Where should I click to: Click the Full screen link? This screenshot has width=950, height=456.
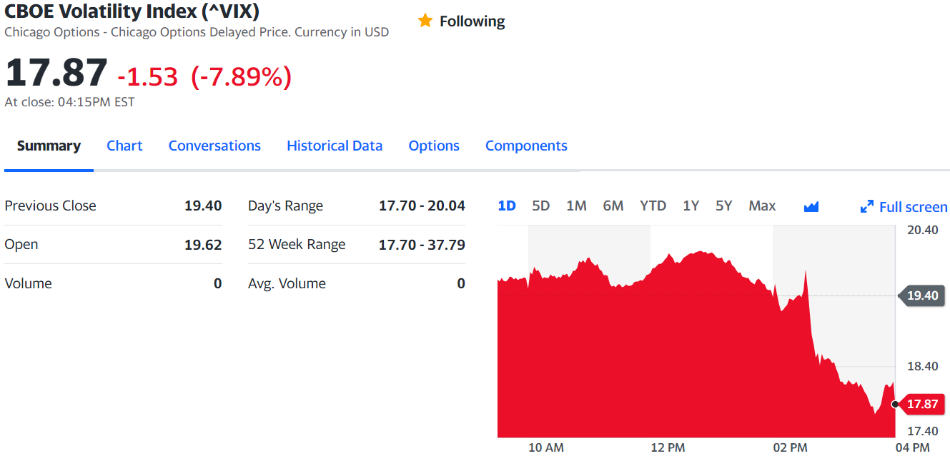pos(913,207)
